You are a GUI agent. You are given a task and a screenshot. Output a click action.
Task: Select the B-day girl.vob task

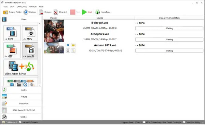pyautogui.click(x=100, y=23)
